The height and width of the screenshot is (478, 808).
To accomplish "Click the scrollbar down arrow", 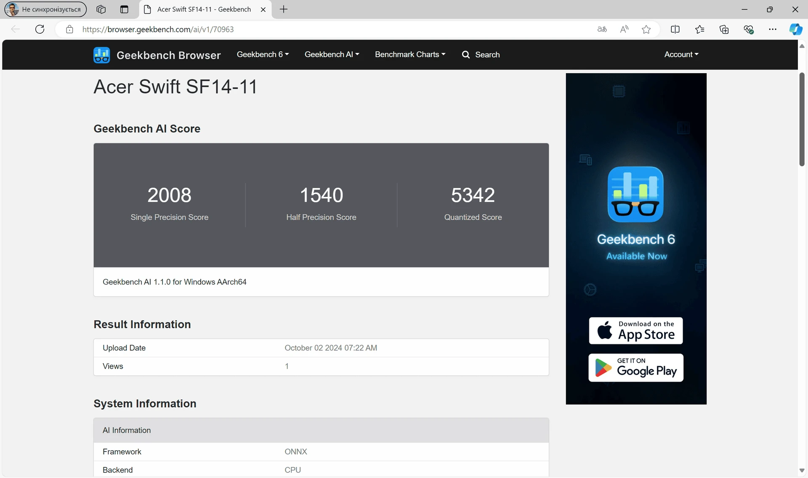I will coord(802,471).
